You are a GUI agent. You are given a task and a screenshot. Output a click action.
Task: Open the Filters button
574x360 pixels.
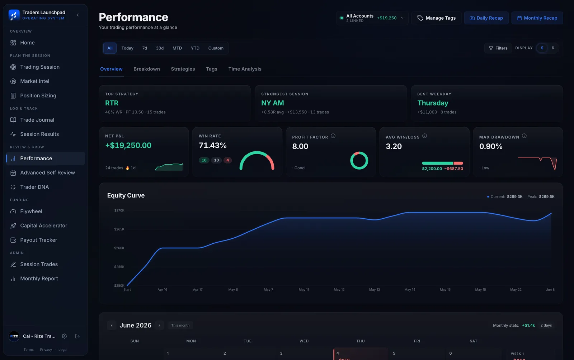pyautogui.click(x=498, y=48)
